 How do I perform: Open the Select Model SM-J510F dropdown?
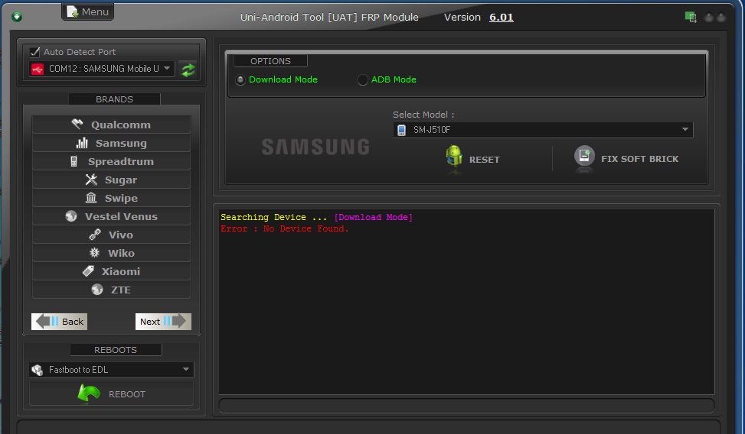(543, 130)
